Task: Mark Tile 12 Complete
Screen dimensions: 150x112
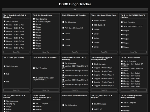Action: pyautogui.click(x=34, y=103)
